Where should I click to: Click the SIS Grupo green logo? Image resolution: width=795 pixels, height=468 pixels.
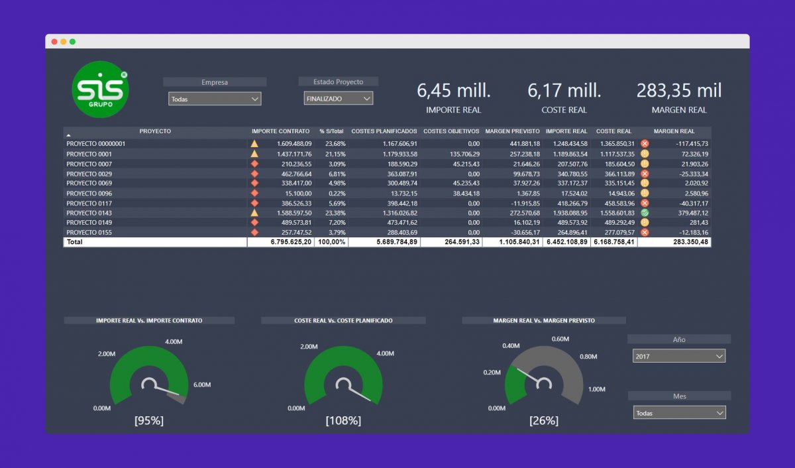tap(100, 89)
